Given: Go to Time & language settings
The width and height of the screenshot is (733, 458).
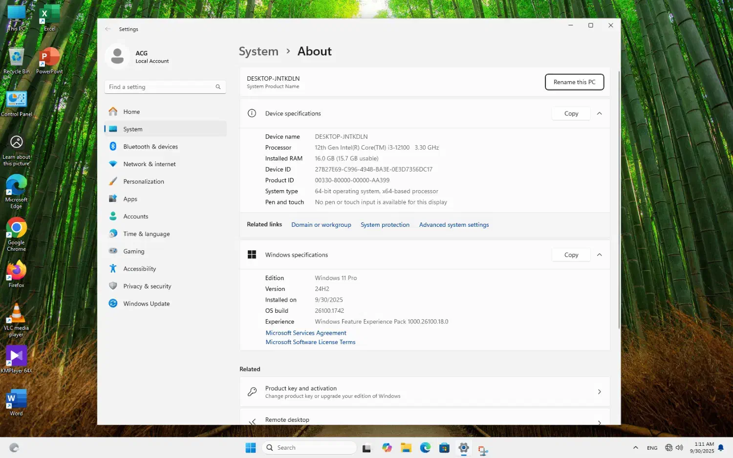Looking at the screenshot, I should pyautogui.click(x=146, y=234).
